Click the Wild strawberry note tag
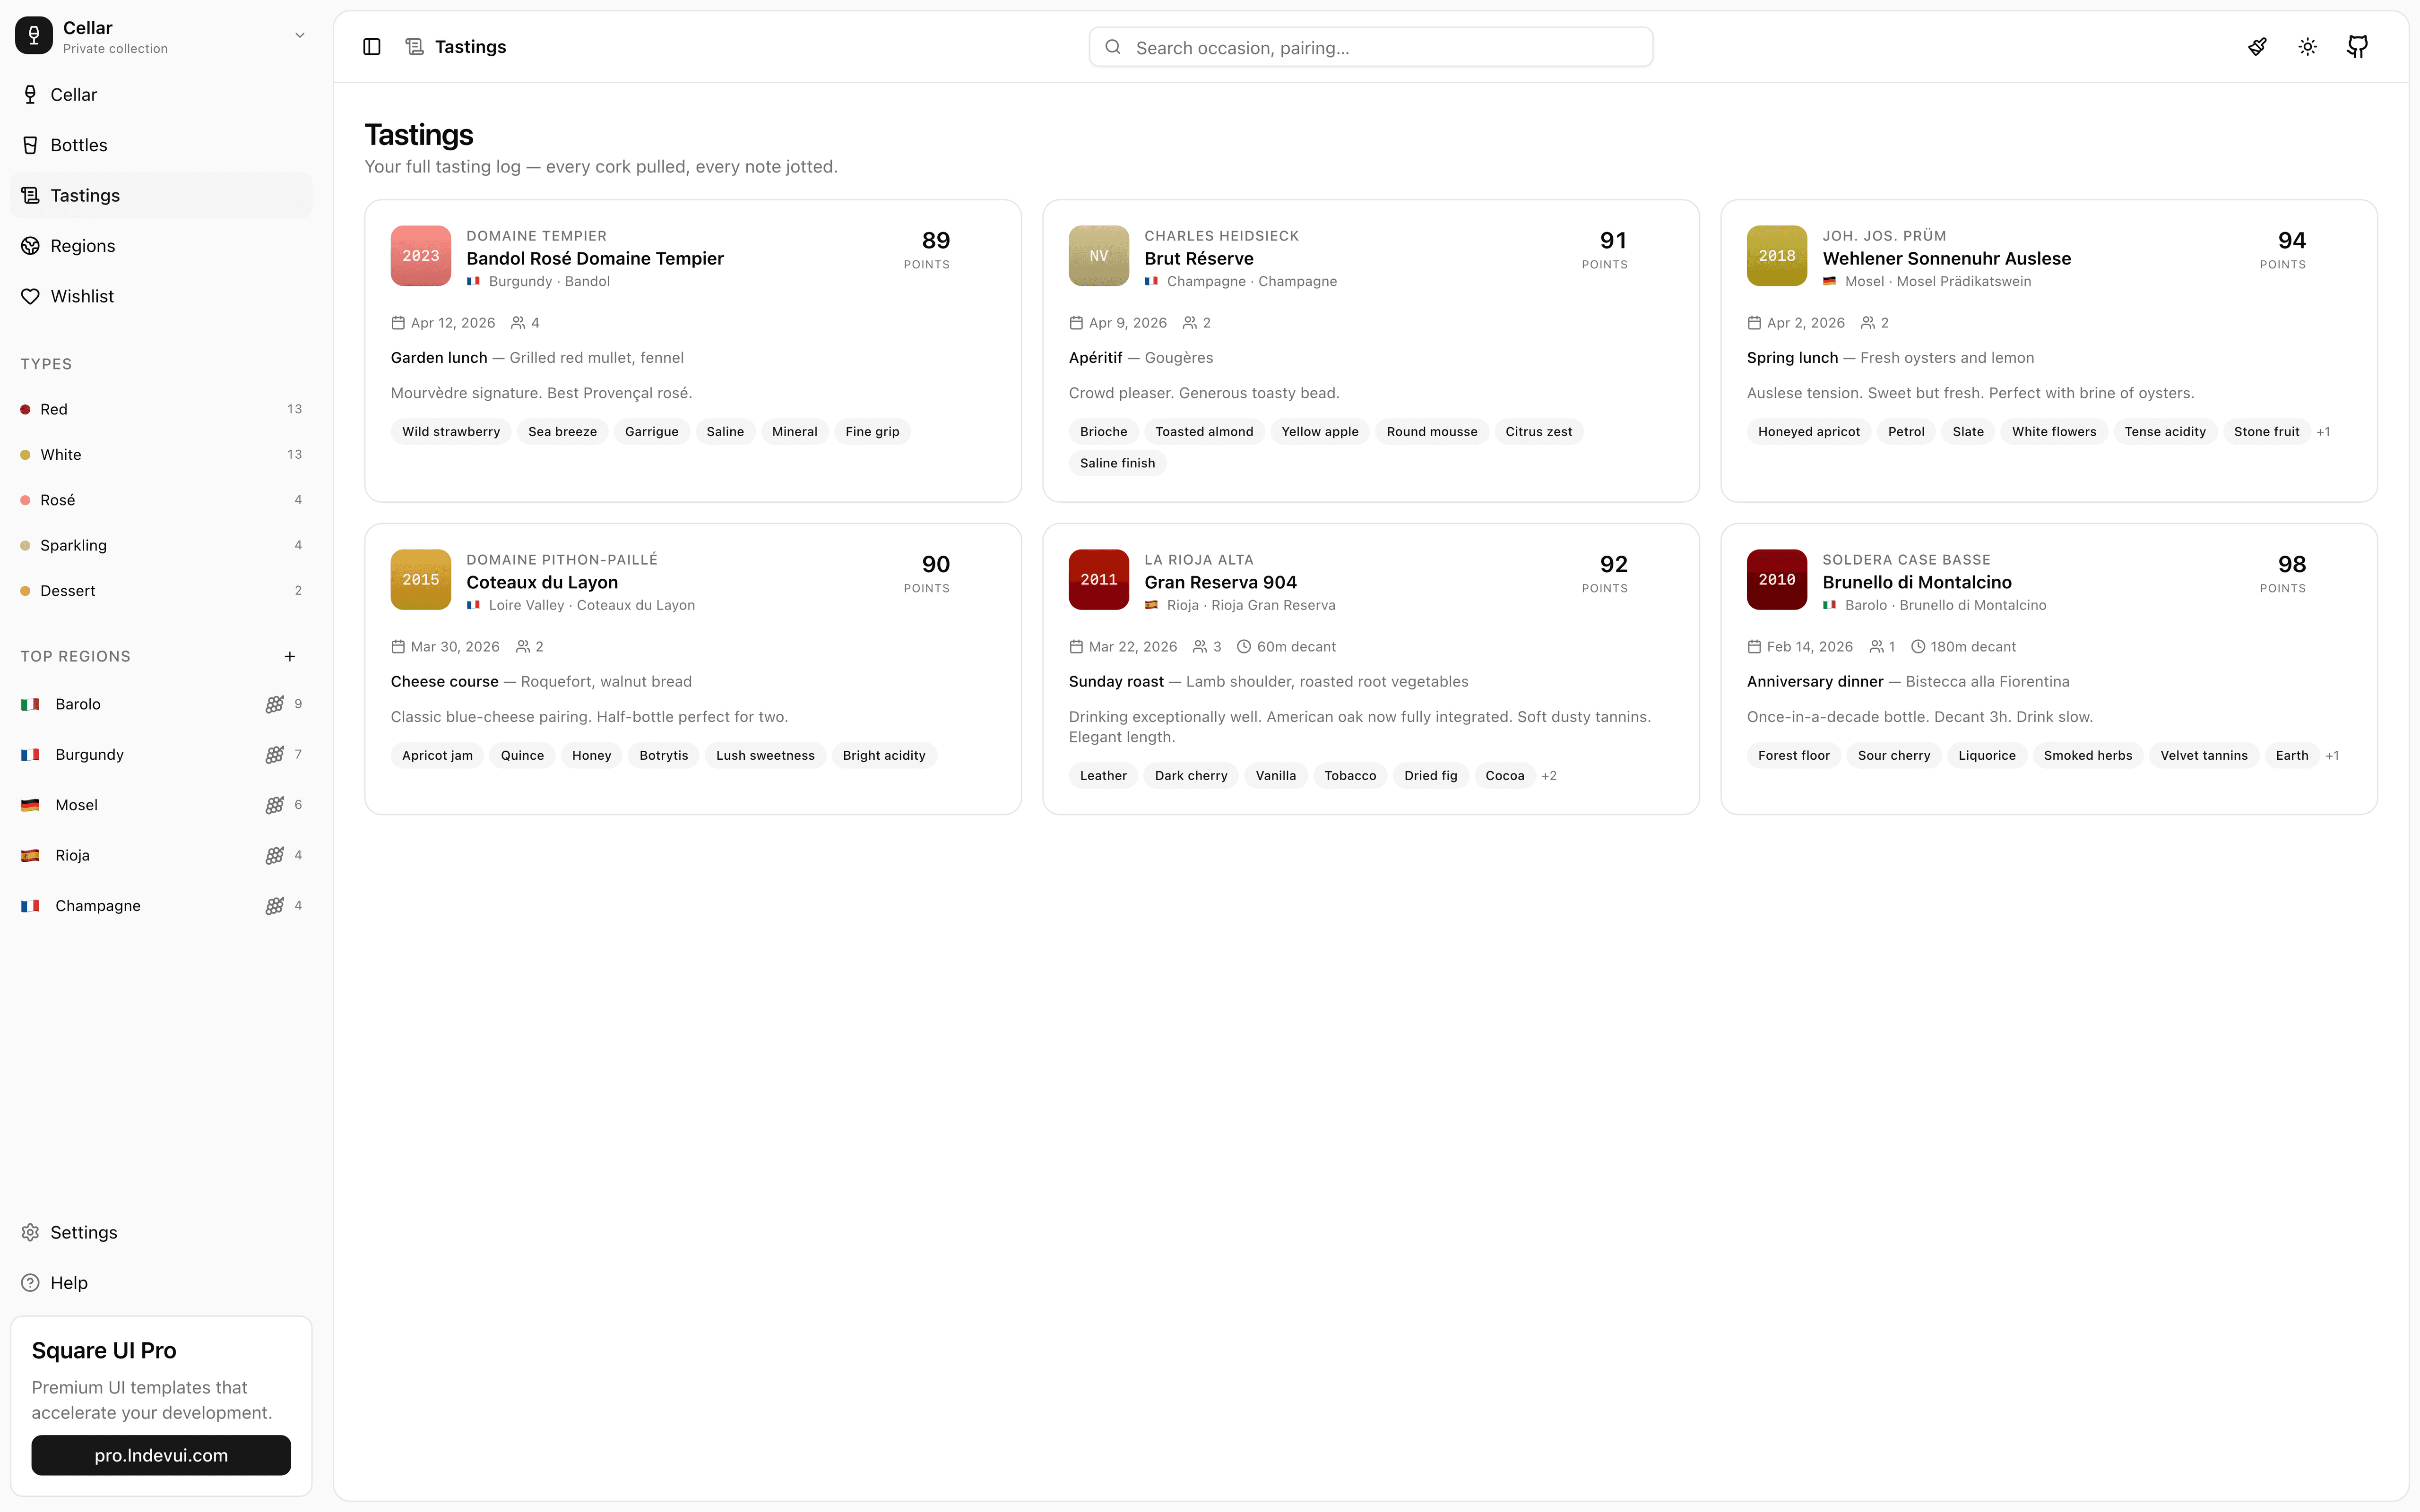The height and width of the screenshot is (1512, 2420). (x=451, y=432)
